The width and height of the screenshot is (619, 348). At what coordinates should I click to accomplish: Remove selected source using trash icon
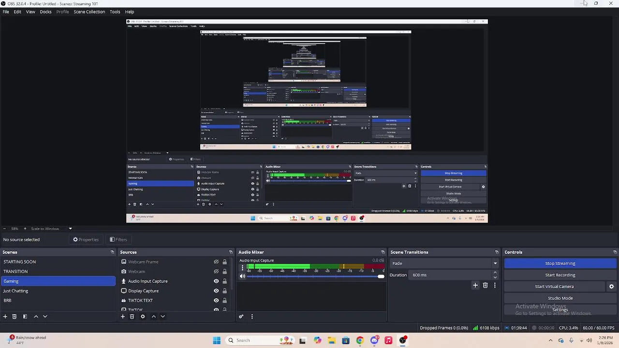(x=132, y=317)
